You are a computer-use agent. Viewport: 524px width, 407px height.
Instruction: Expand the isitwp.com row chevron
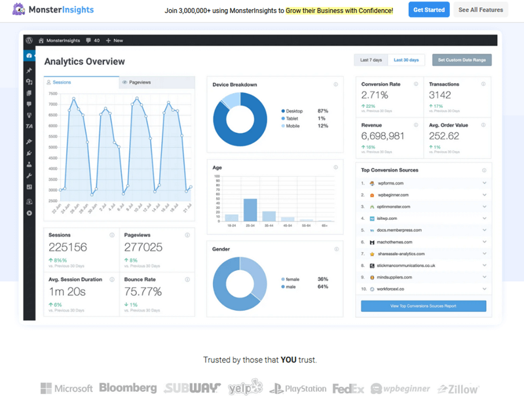(x=484, y=219)
